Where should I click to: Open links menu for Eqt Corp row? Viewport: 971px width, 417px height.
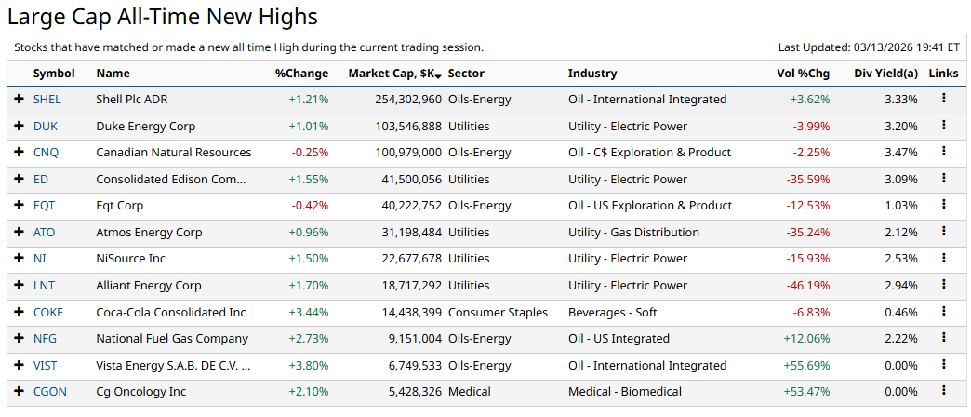[943, 205]
